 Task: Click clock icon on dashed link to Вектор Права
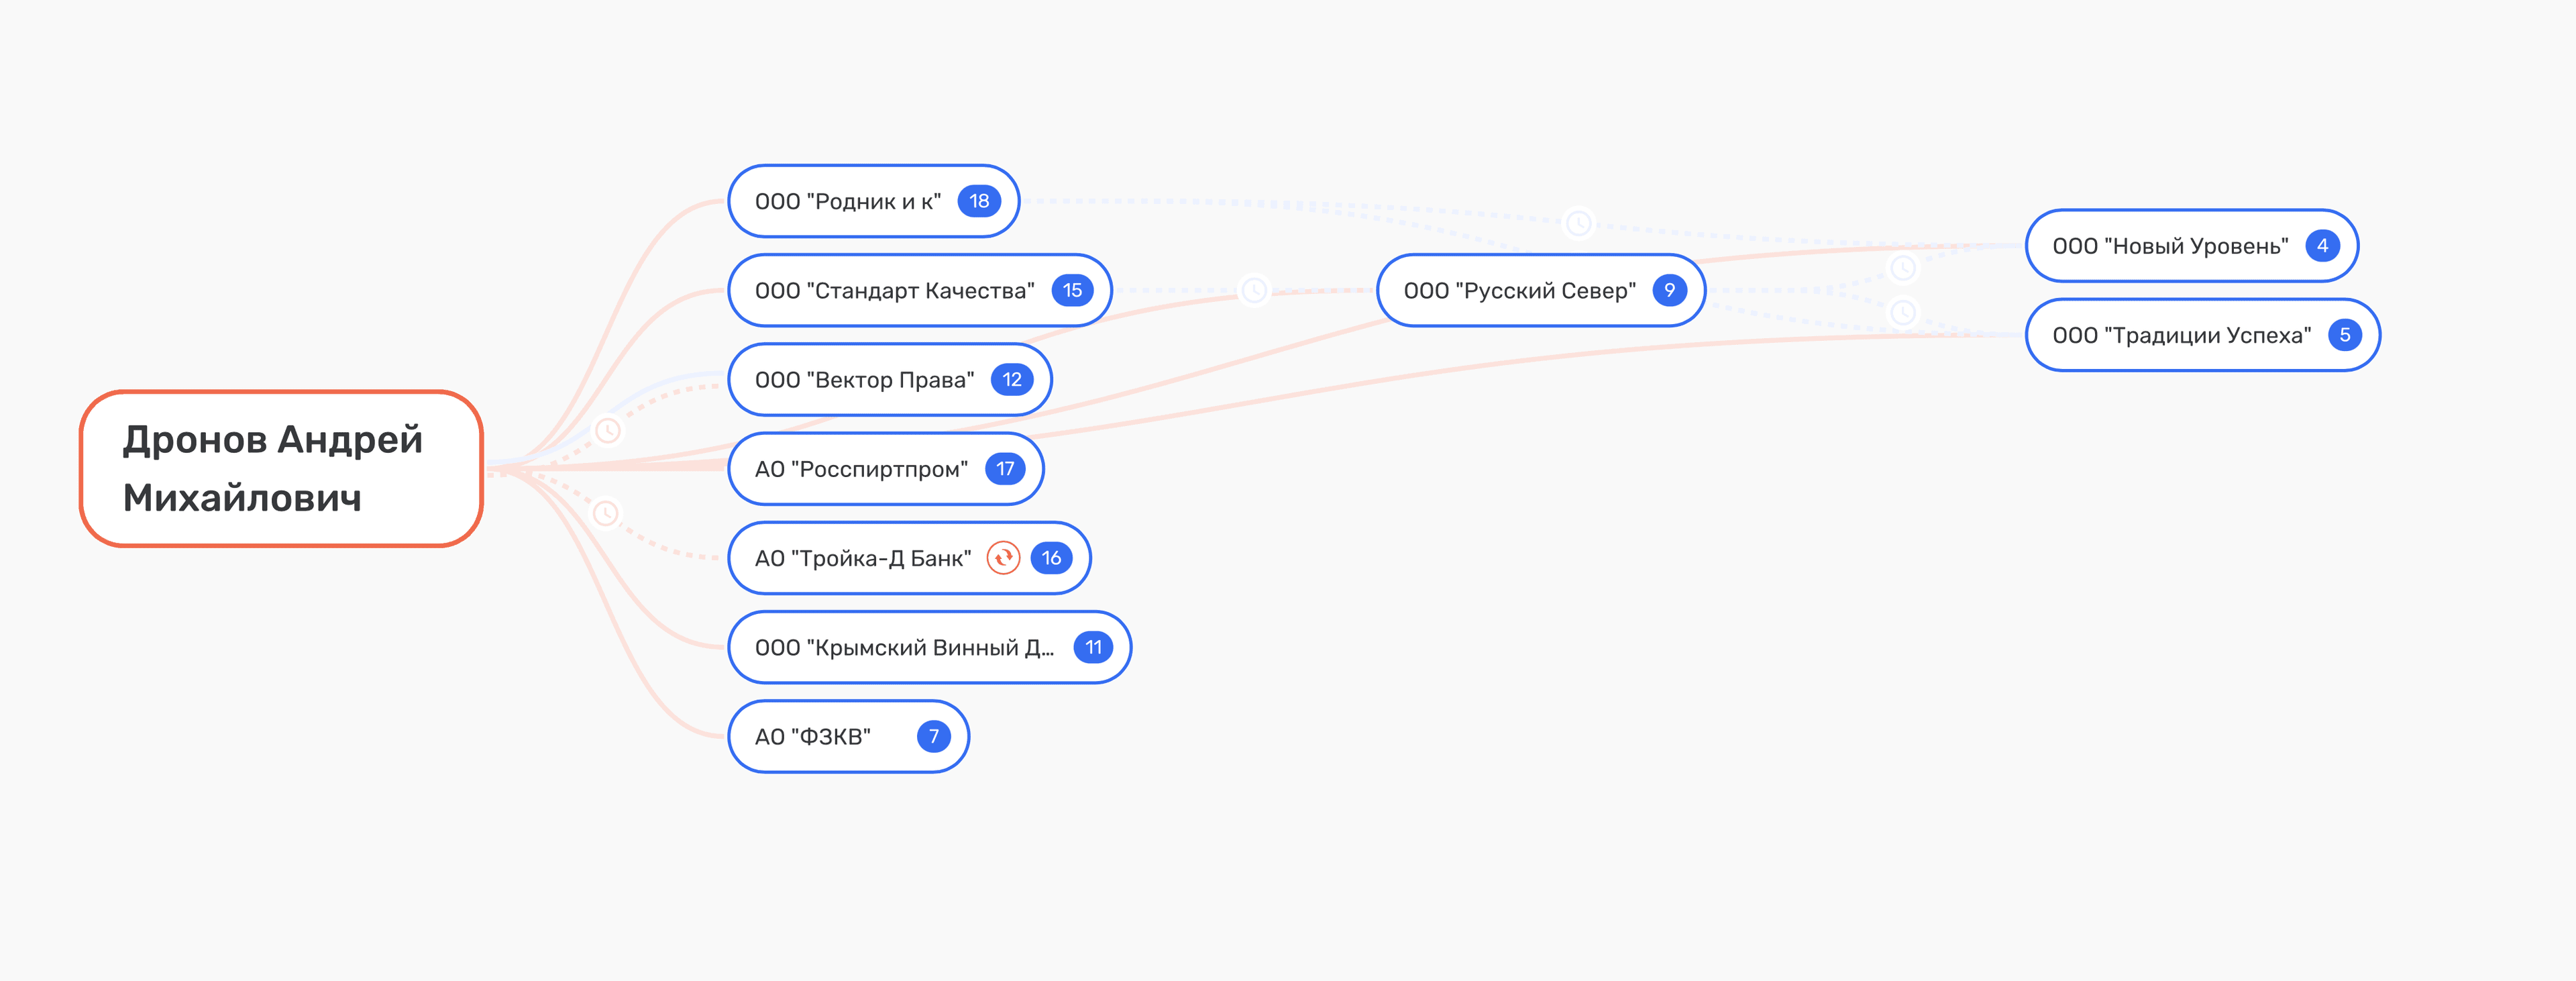click(x=608, y=431)
